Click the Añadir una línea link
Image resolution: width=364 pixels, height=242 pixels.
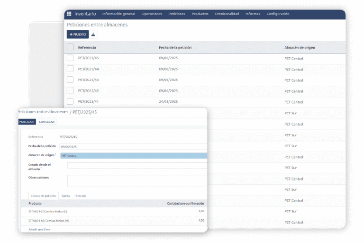pos(39,229)
